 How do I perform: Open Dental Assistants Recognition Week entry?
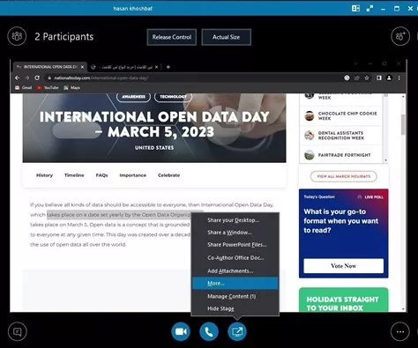pyautogui.click(x=341, y=136)
